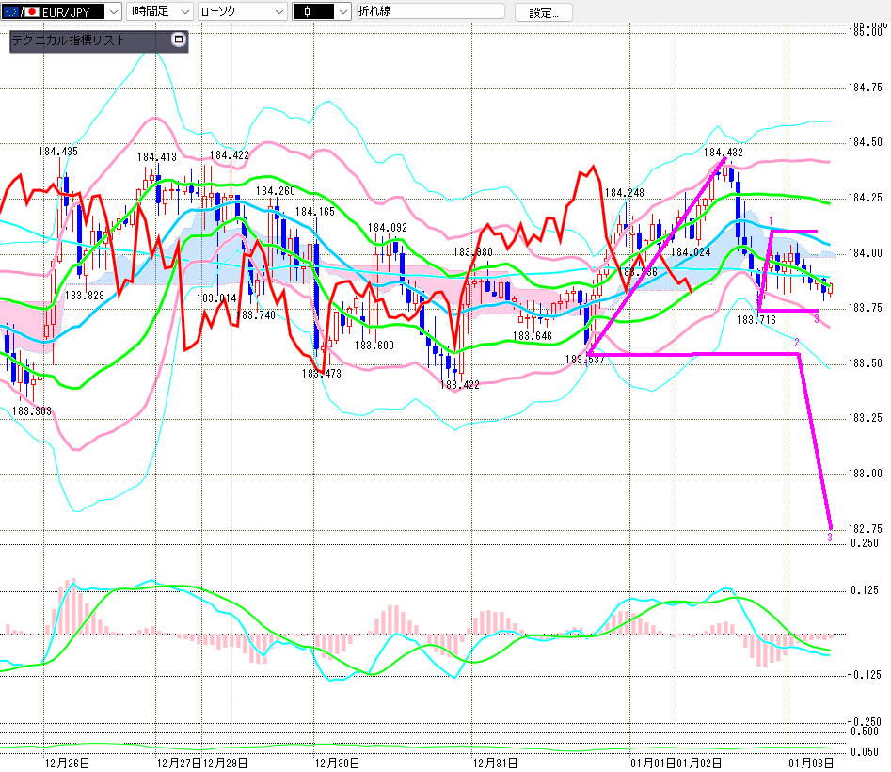Click the 01月03日 date on time axis
This screenshot has height=772, width=891.
809,762
